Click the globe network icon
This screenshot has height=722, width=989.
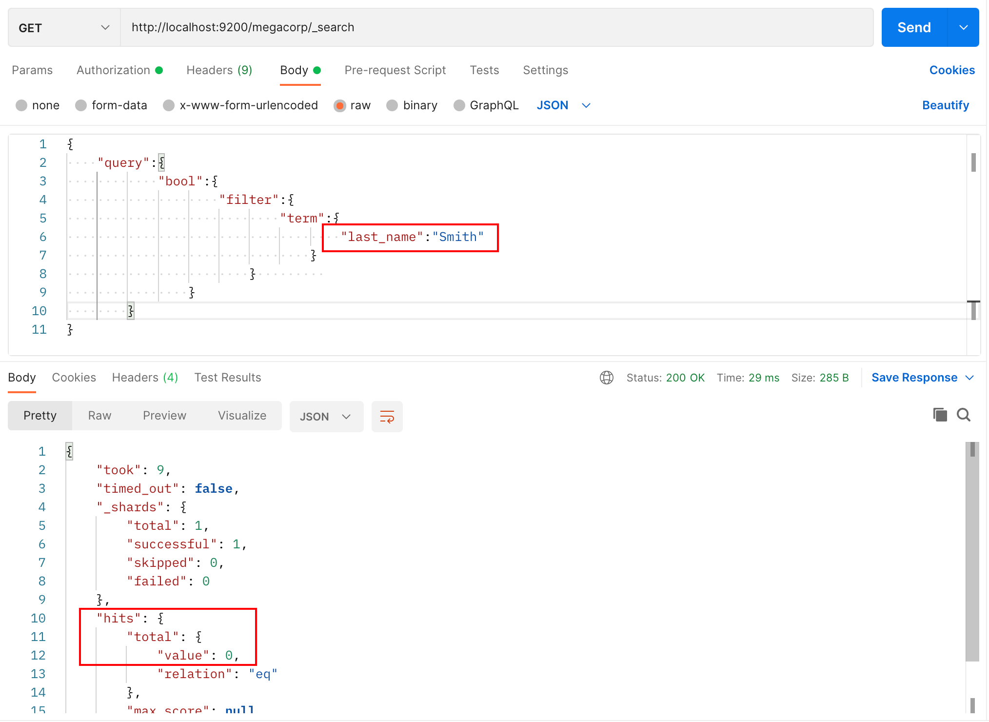pyautogui.click(x=607, y=378)
